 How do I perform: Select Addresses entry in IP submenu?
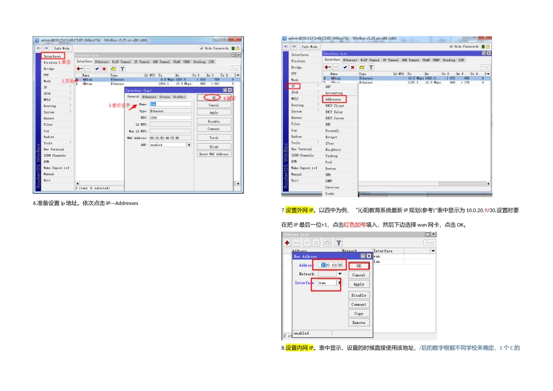click(334, 99)
